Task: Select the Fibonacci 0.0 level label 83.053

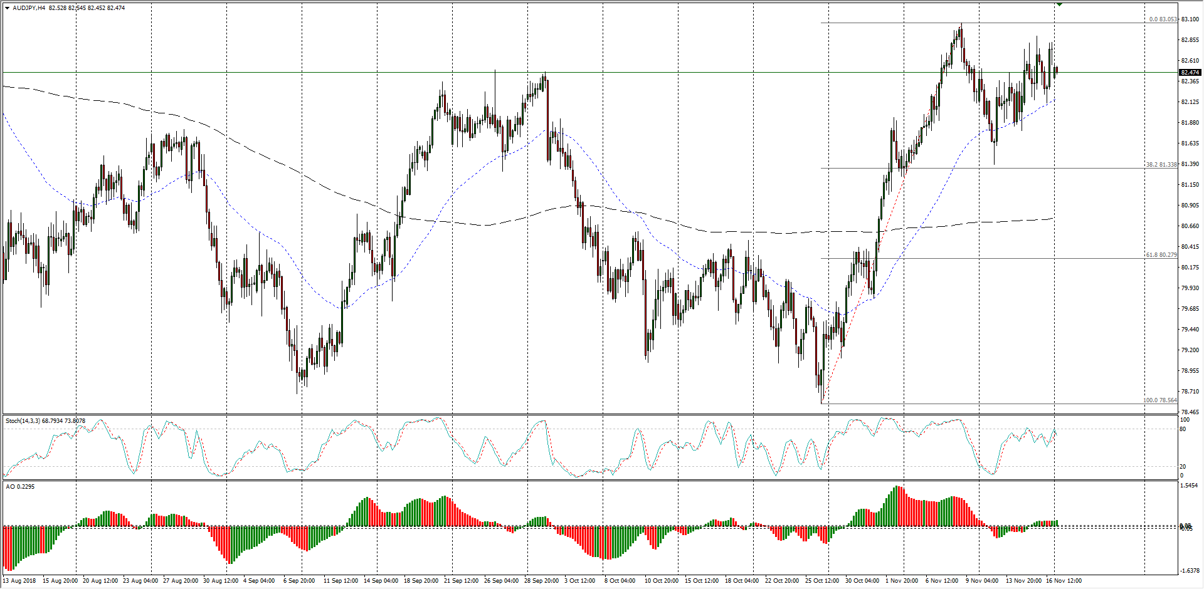Action: [1162, 19]
